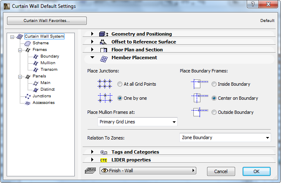The height and width of the screenshot is (183, 281).
Task: Click the Boundary frame icon
Action: 36,57
